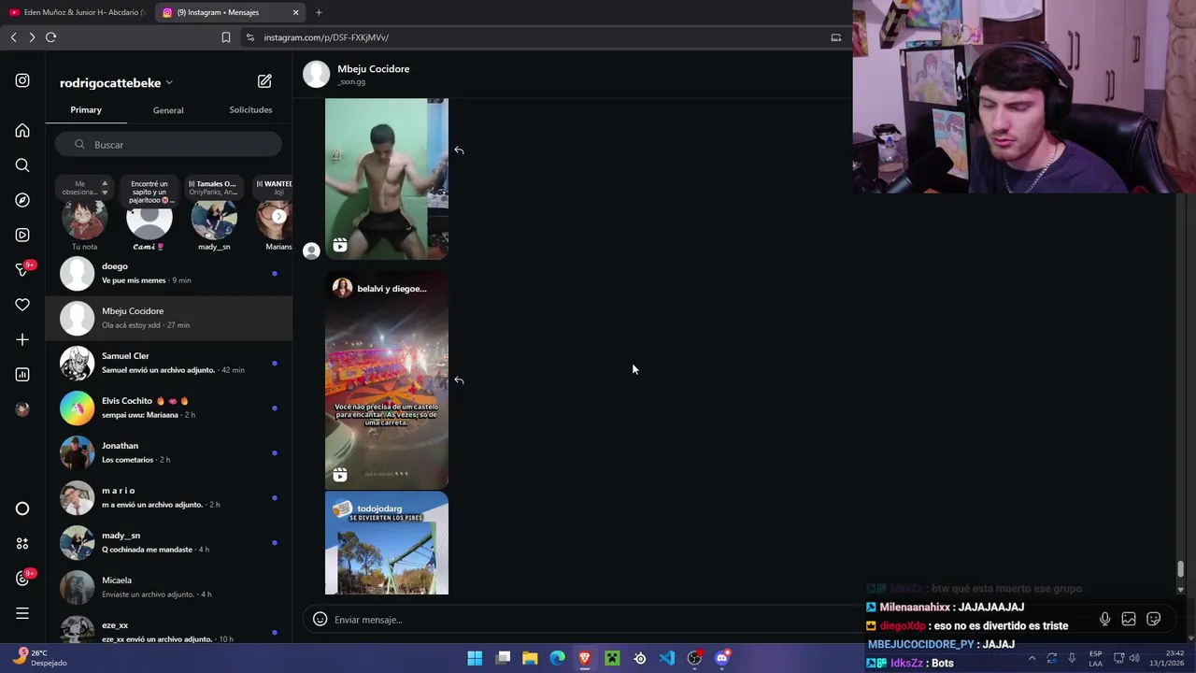Open Visual Studio Code from taskbar
The width and height of the screenshot is (1196, 673).
click(x=667, y=658)
